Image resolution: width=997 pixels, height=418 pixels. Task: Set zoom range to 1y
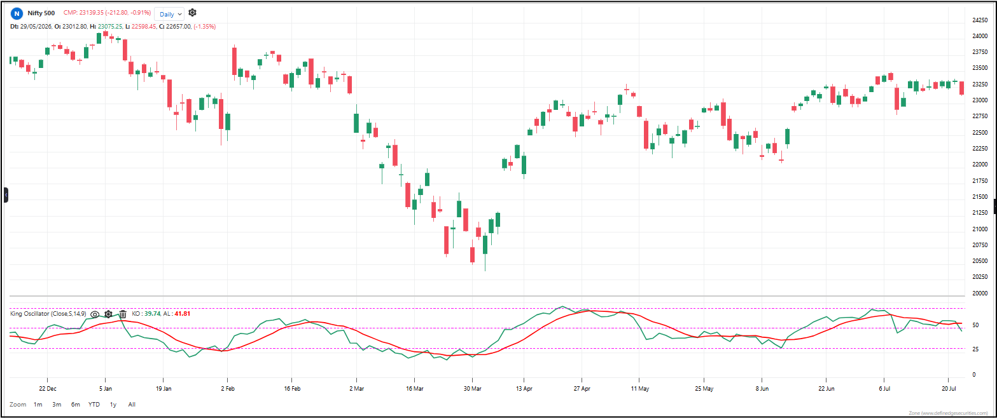pyautogui.click(x=113, y=404)
